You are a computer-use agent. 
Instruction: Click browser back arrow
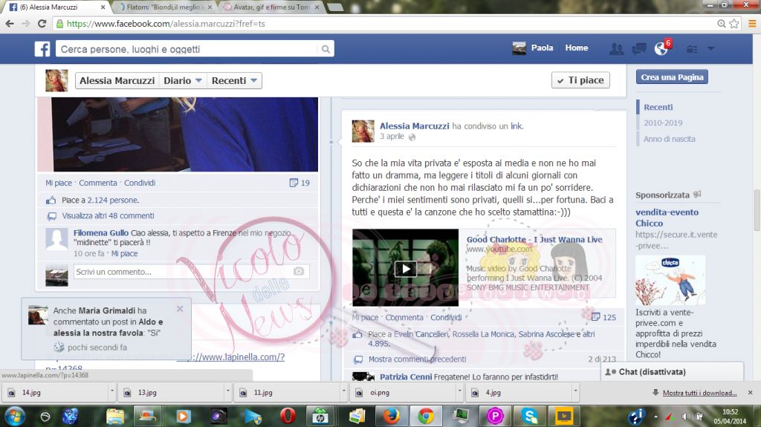pyautogui.click(x=10, y=23)
